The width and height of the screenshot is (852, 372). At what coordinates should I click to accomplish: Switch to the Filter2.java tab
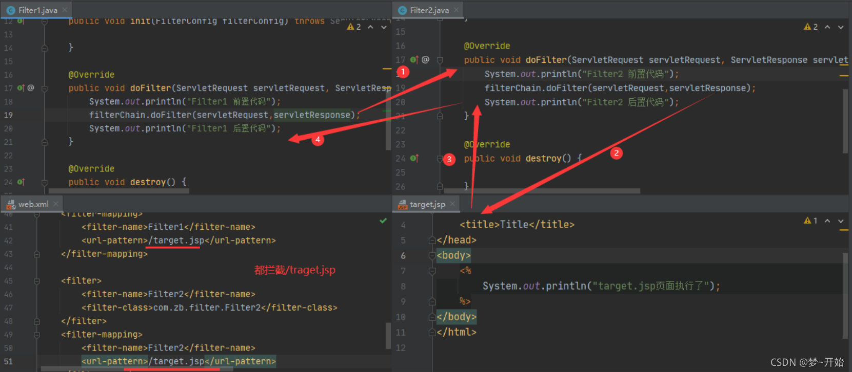tap(428, 10)
